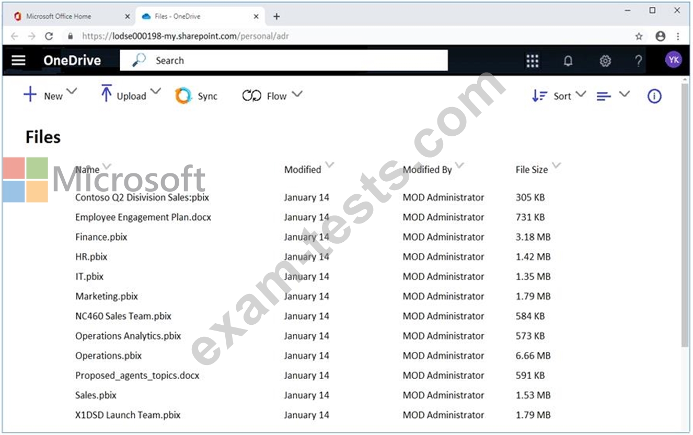The image size is (693, 435).
Task: Click the New plus icon
Action: coord(30,95)
